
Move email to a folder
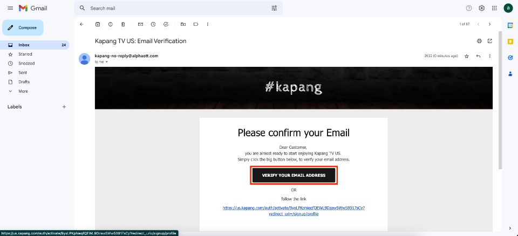coord(183,24)
